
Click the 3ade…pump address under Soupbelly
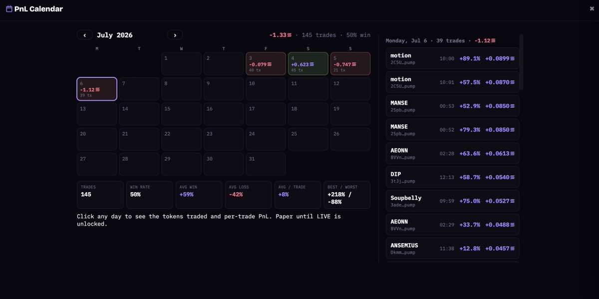[403, 205]
